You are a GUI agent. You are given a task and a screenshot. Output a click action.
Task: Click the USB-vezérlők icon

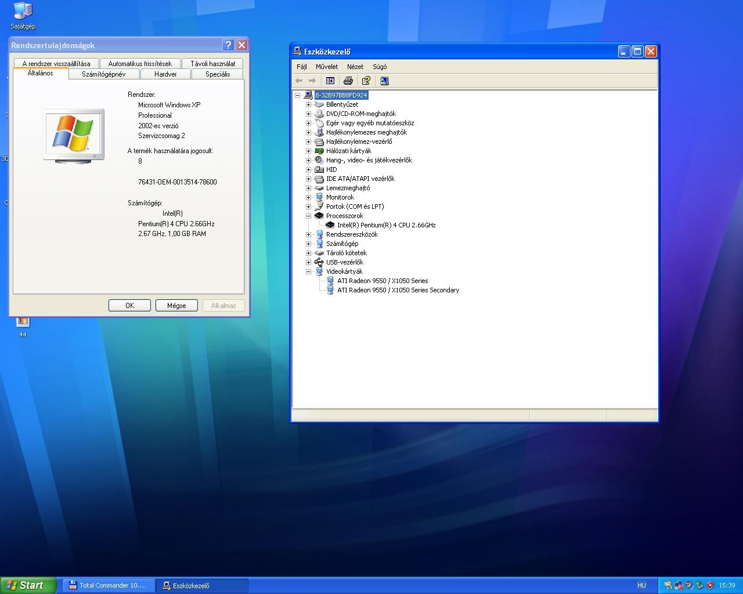tap(319, 262)
